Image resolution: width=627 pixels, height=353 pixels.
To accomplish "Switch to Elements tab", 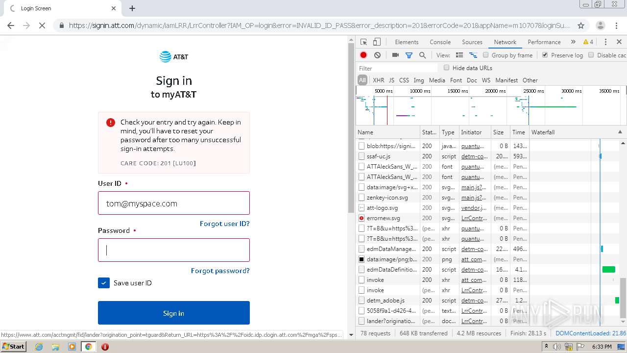I will point(407,42).
